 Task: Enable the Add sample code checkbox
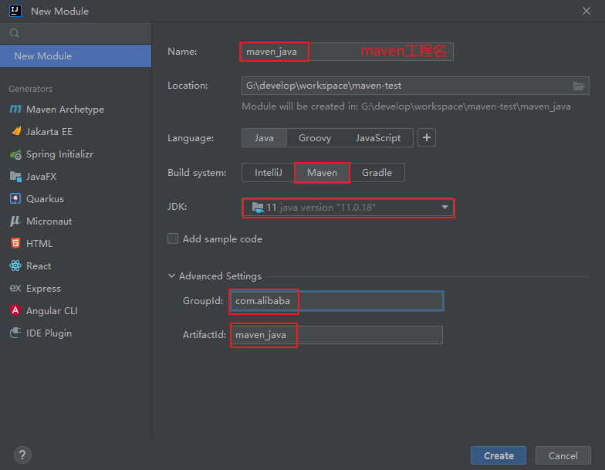(x=173, y=239)
